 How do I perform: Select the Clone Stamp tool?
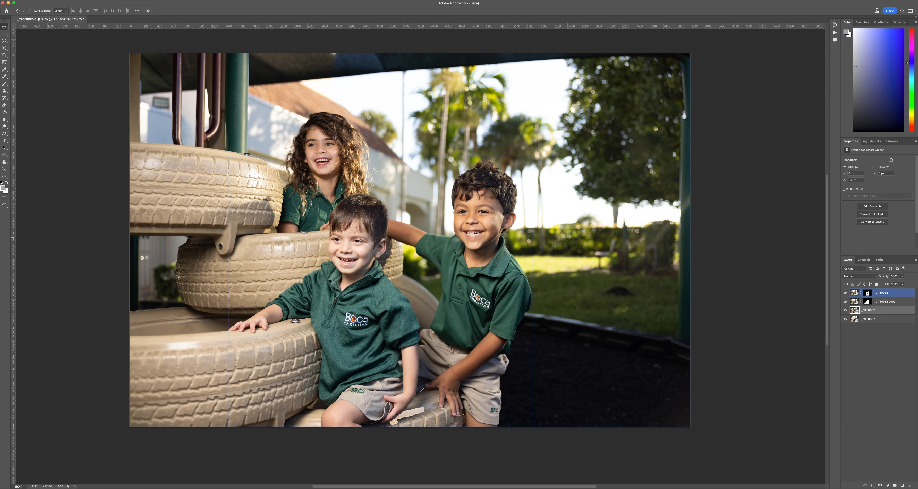tap(5, 91)
